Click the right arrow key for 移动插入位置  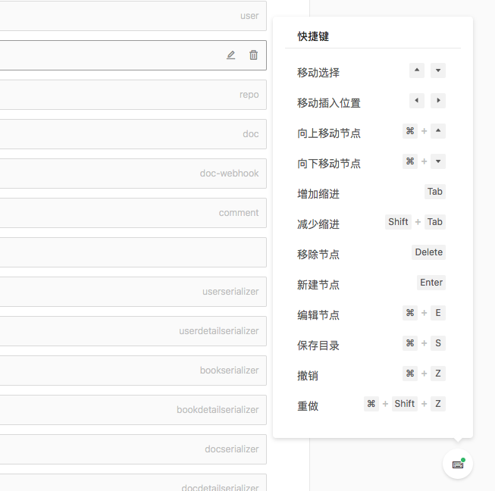(438, 101)
